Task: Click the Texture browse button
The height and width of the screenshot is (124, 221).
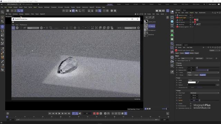Action: 218,85
